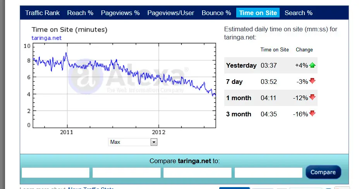Click the Compare button
The image size is (359, 189).
click(323, 172)
